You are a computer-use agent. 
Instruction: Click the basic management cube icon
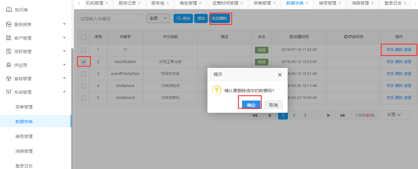(9, 78)
